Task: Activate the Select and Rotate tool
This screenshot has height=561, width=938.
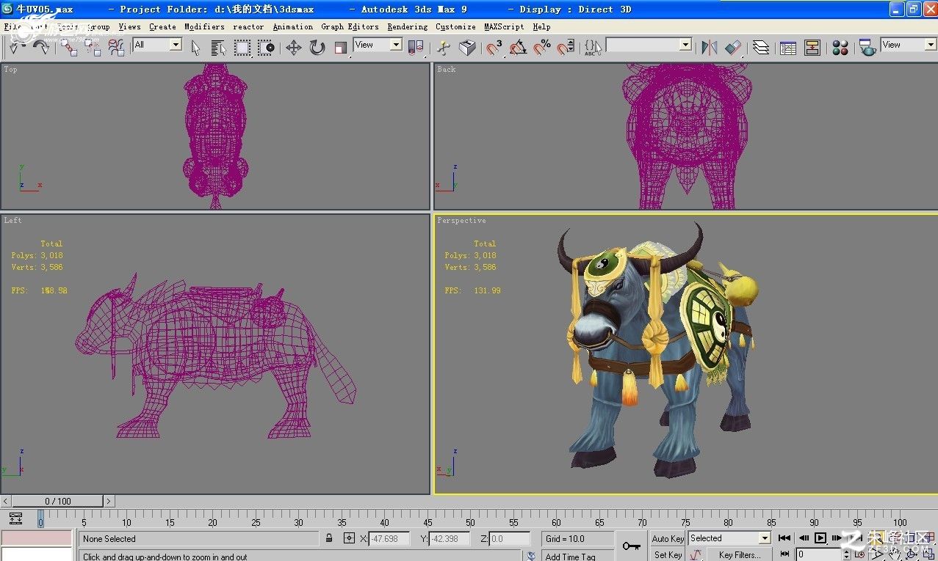Action: coord(317,48)
